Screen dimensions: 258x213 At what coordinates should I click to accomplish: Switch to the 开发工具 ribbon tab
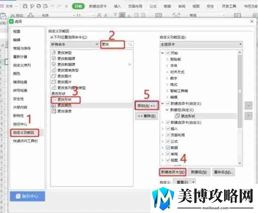(x=229, y=6)
